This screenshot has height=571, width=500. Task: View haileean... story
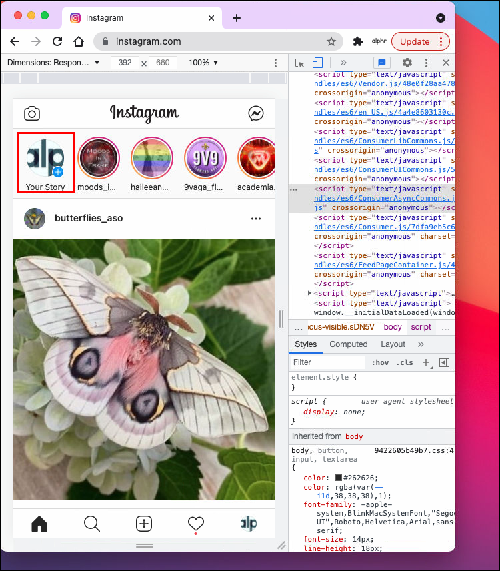coord(151,158)
